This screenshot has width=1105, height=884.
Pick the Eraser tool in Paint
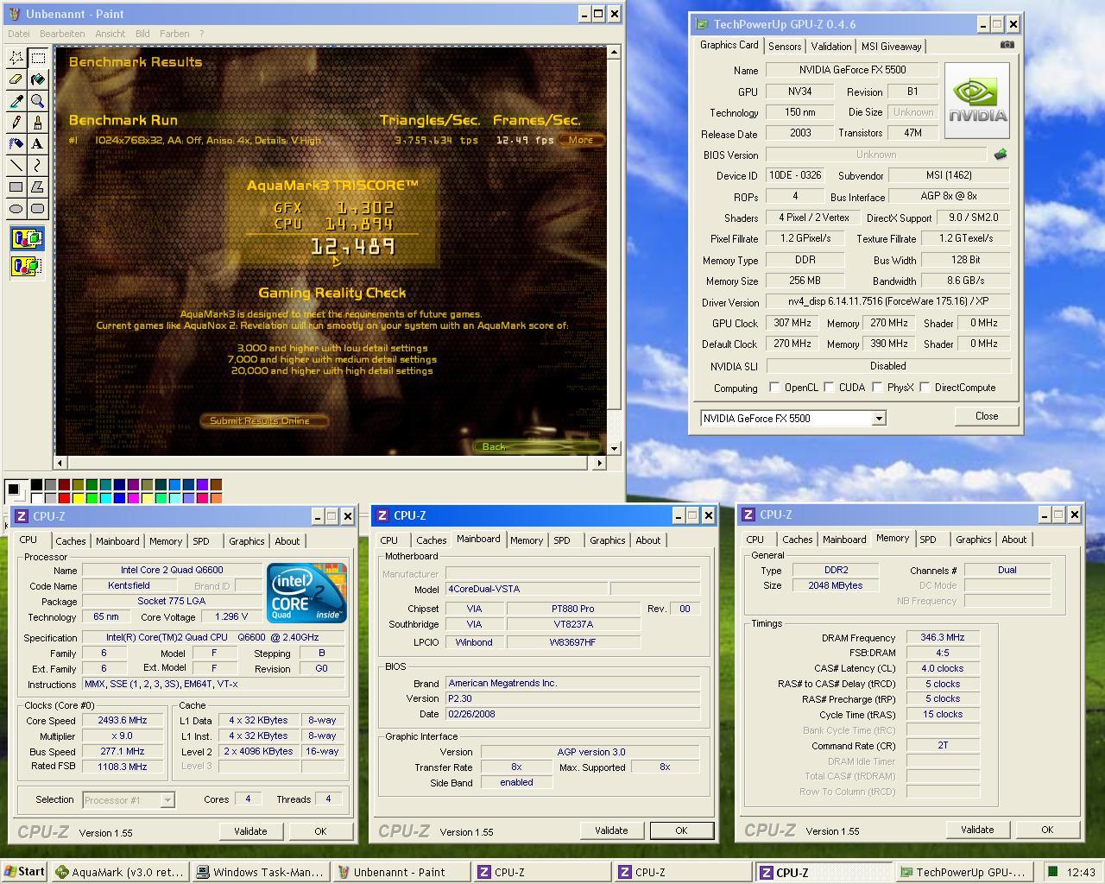click(x=16, y=79)
